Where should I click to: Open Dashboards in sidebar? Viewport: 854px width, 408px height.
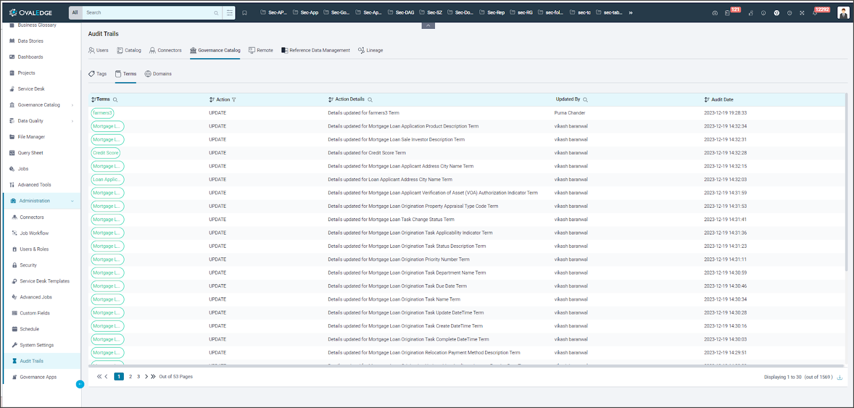[30, 57]
